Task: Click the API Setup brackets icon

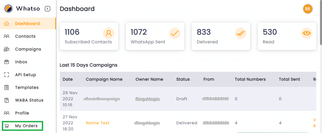Action: pyautogui.click(x=7, y=74)
